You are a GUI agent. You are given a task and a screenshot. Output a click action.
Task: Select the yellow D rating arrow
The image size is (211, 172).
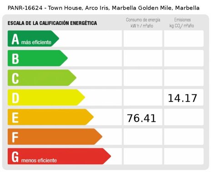coord(46,97)
